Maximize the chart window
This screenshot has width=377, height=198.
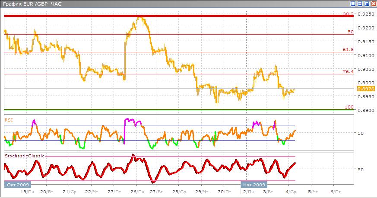tap(366, 4)
